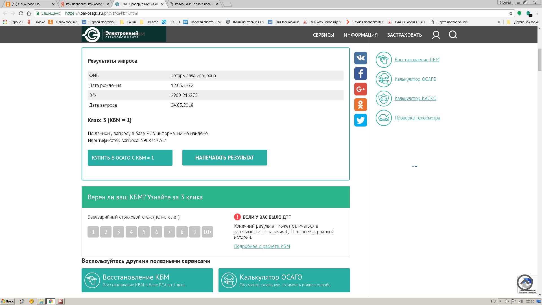Bookmark page with star icon
This screenshot has height=305, width=542.
(x=511, y=13)
